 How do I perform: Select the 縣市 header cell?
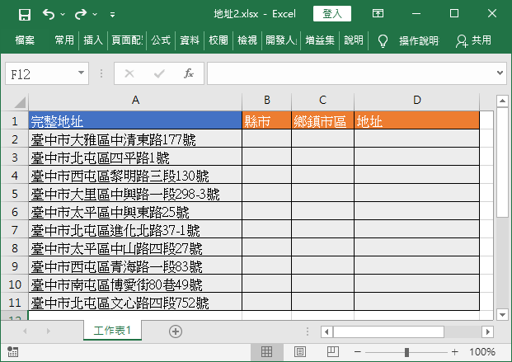coord(267,120)
